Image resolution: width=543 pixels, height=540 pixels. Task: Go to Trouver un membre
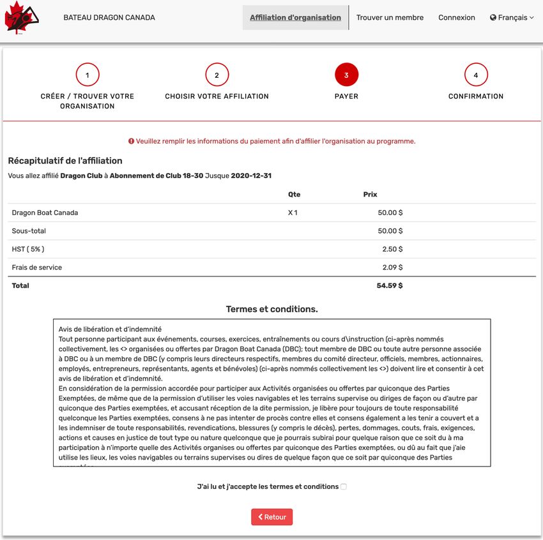pos(390,18)
